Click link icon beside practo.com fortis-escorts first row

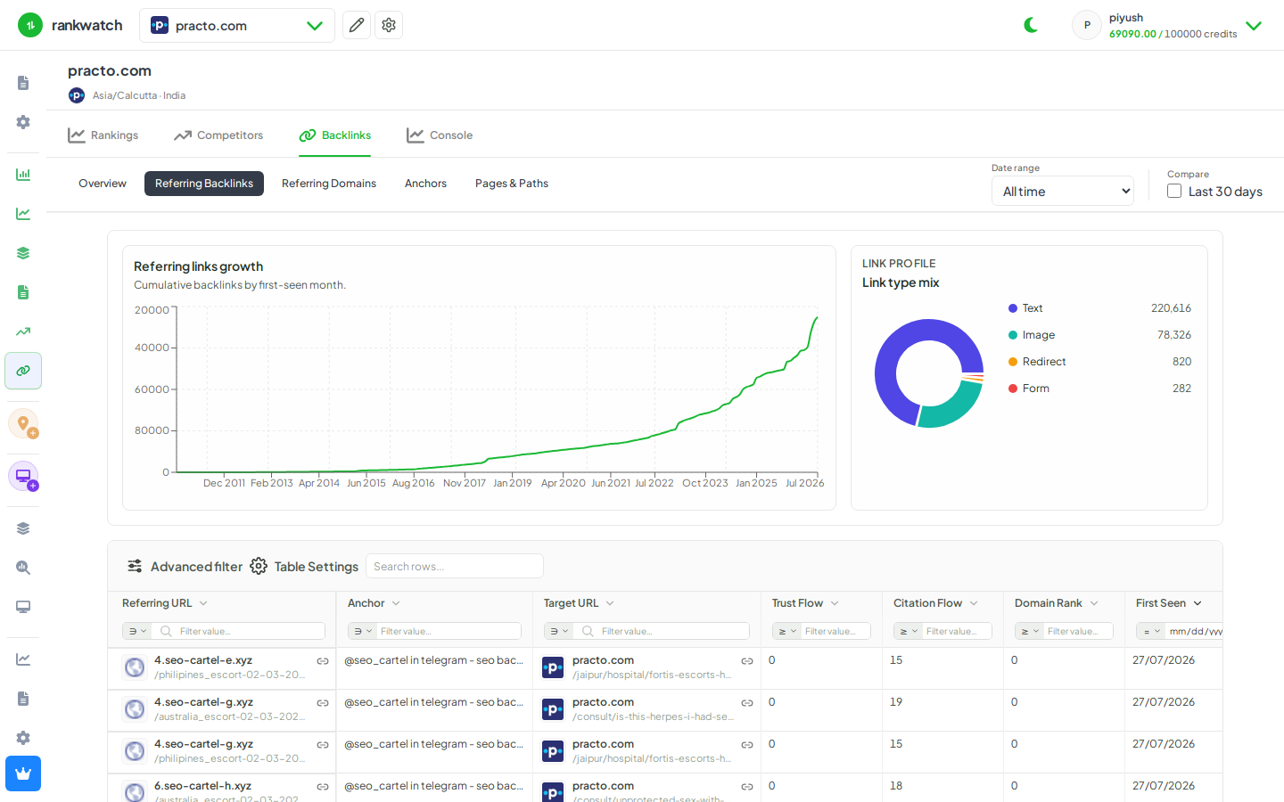pyautogui.click(x=747, y=661)
